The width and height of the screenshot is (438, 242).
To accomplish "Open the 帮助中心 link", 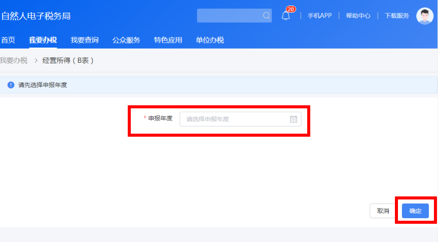I will pos(358,16).
